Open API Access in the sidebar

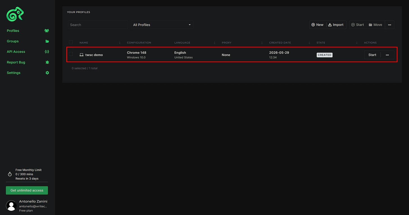(16, 52)
